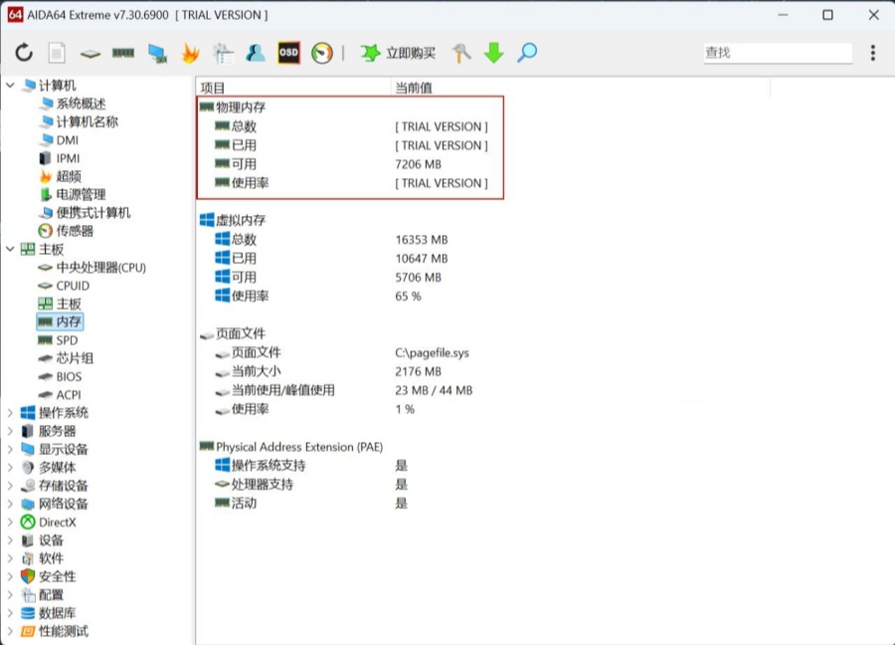Click the 10647 MB used value
This screenshot has height=645, width=895.
(x=422, y=258)
